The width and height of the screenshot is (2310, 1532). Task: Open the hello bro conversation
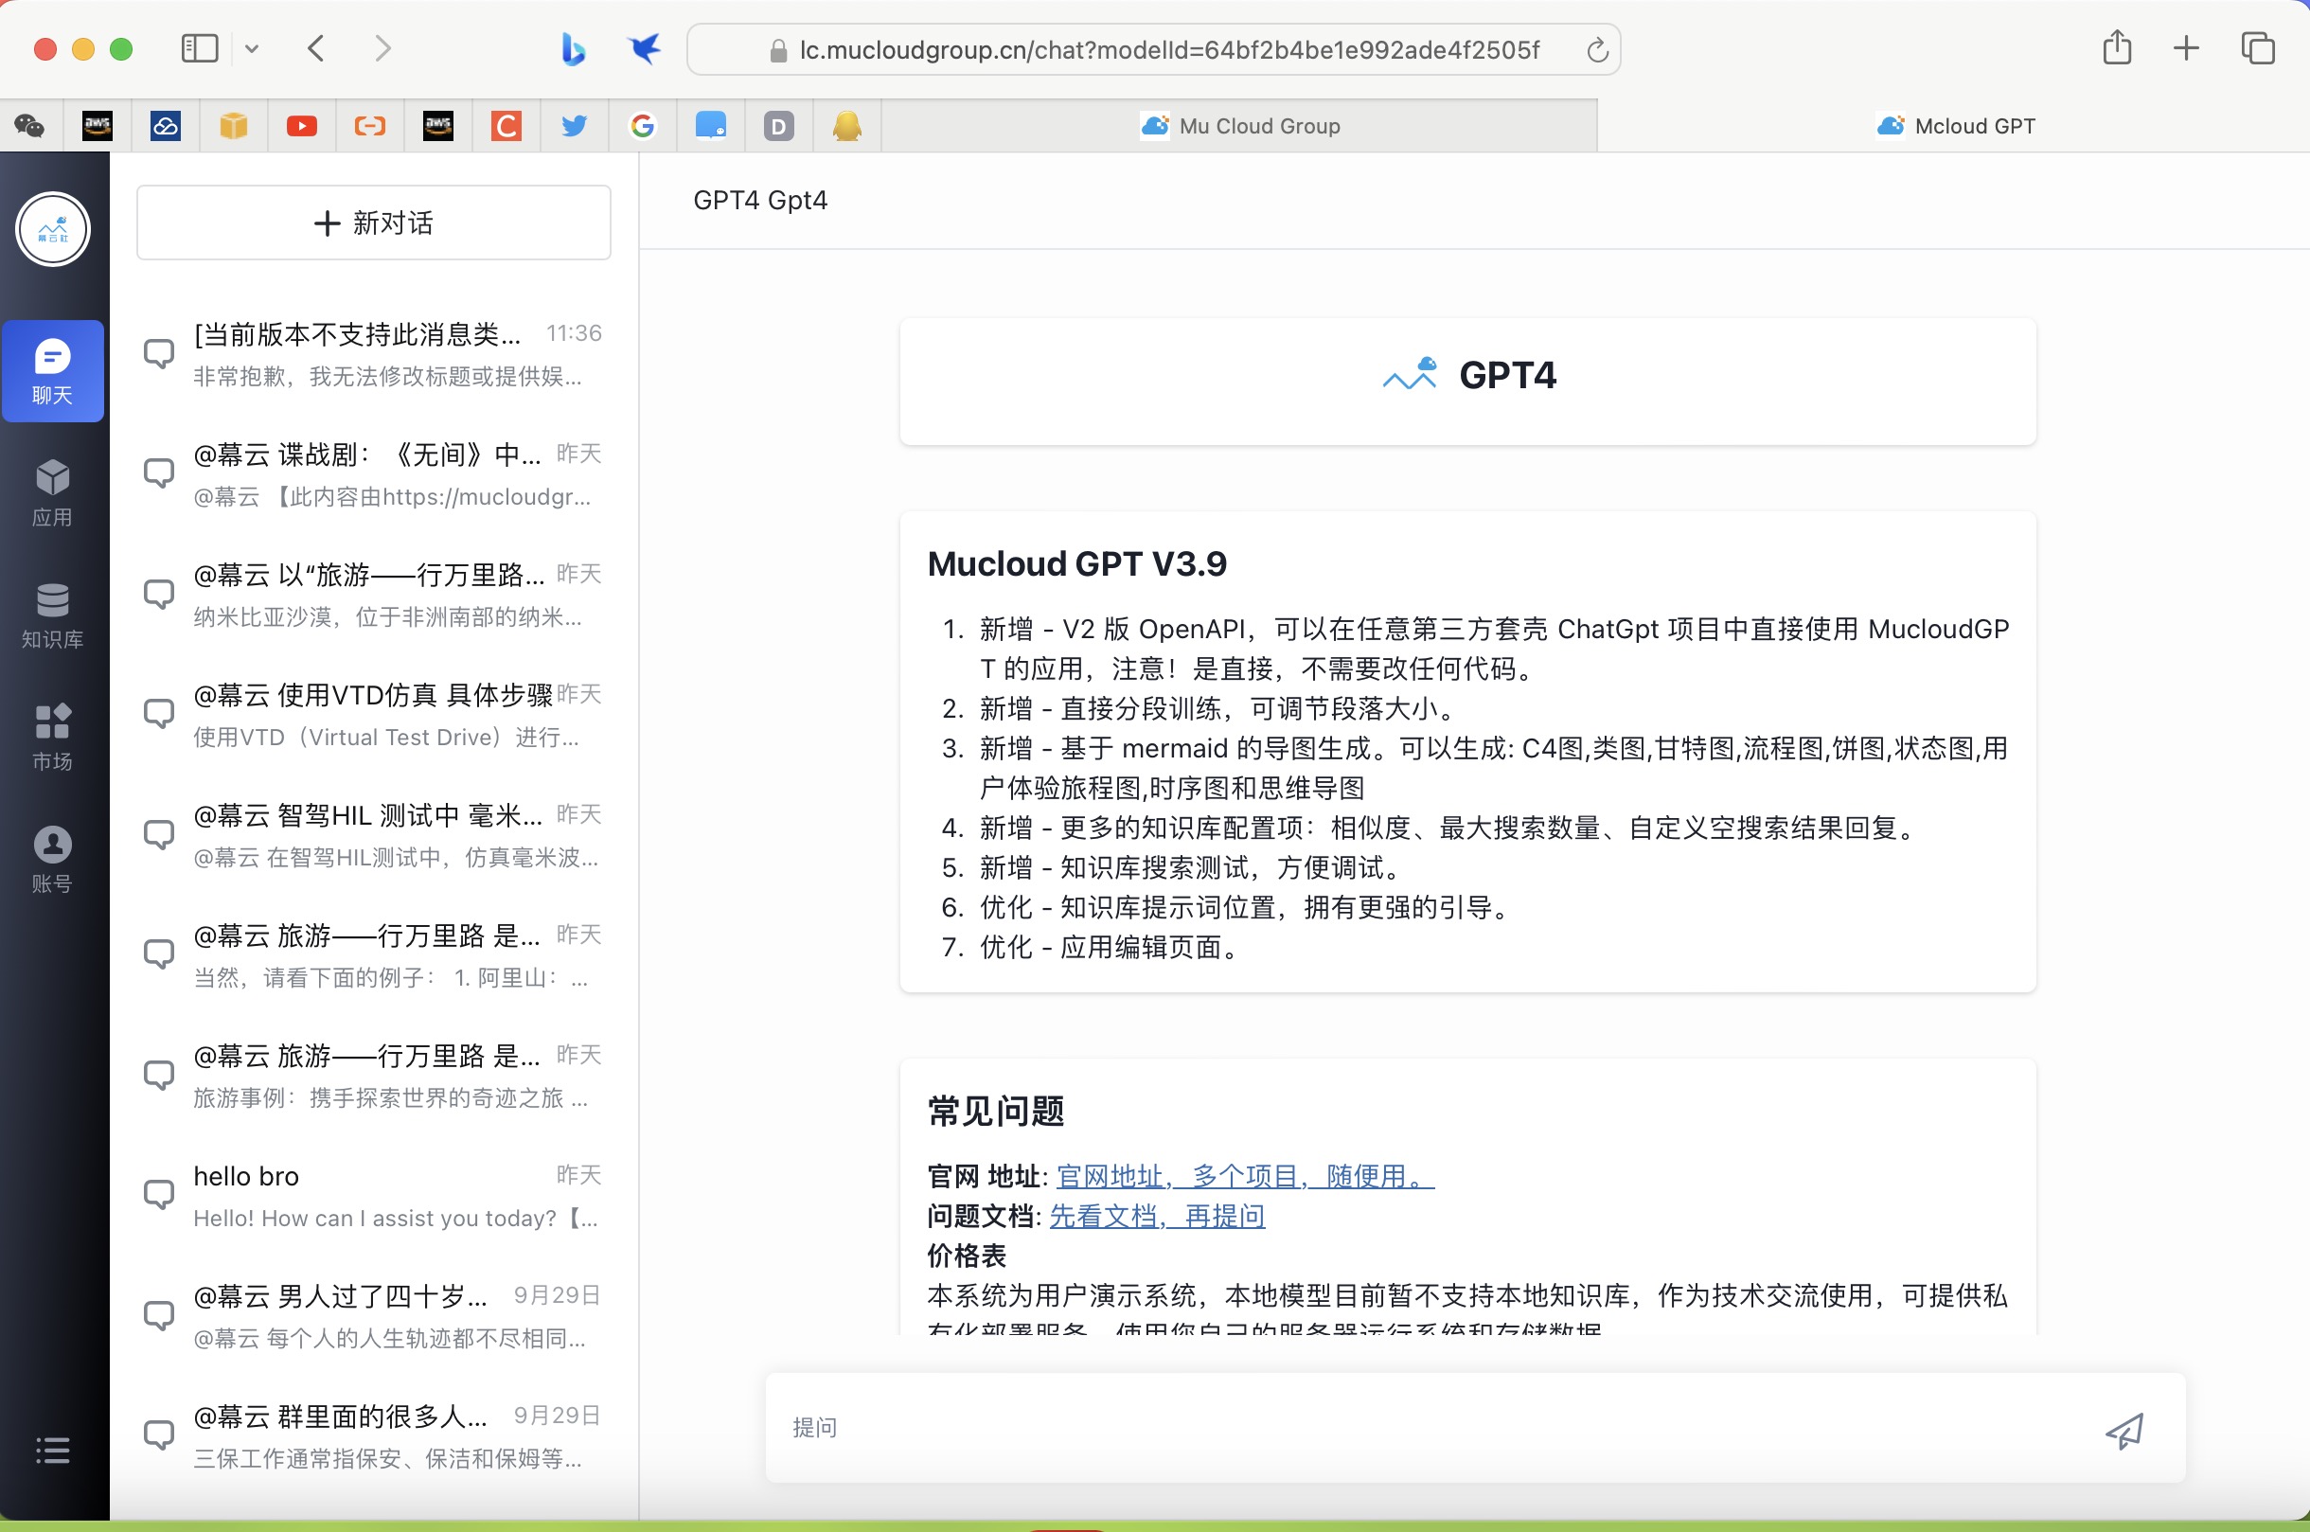[374, 1196]
